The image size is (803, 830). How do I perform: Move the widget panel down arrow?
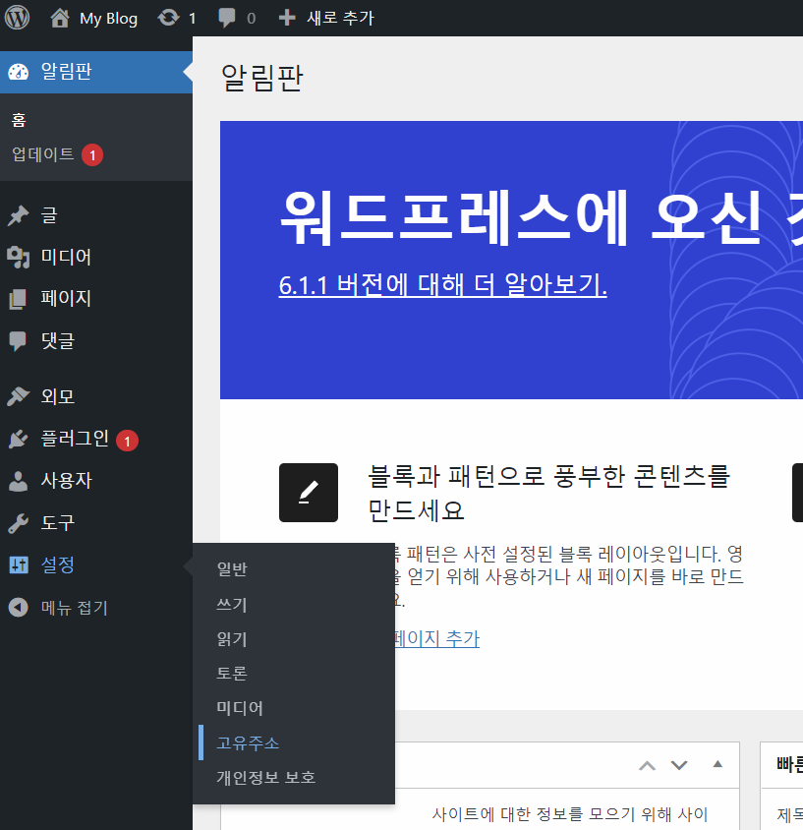tap(679, 765)
